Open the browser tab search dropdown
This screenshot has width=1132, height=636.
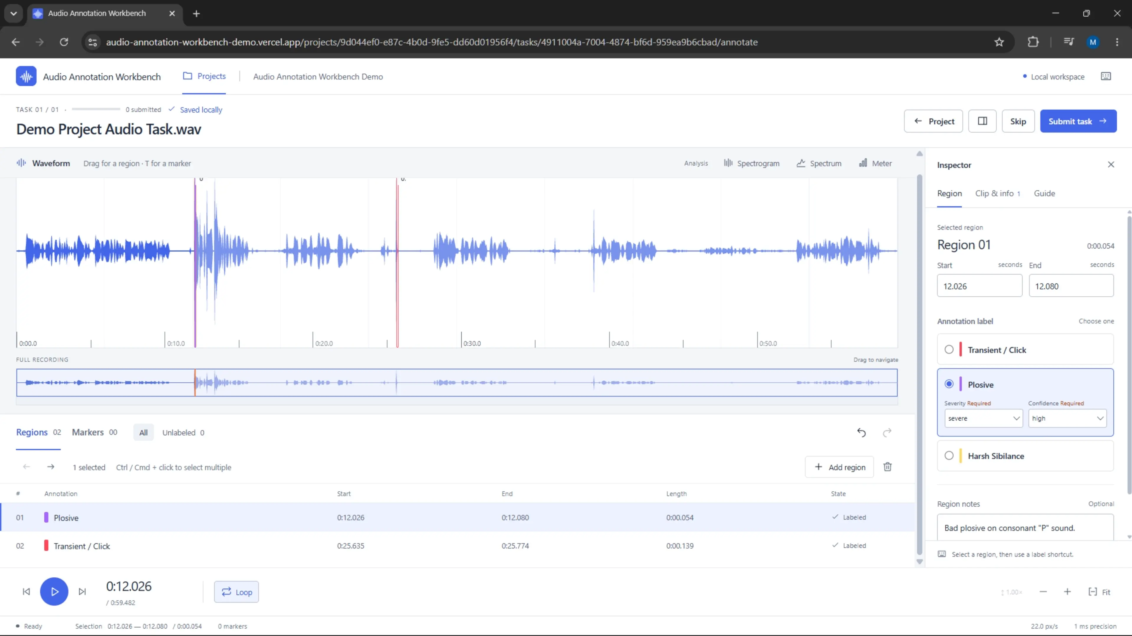14,14
